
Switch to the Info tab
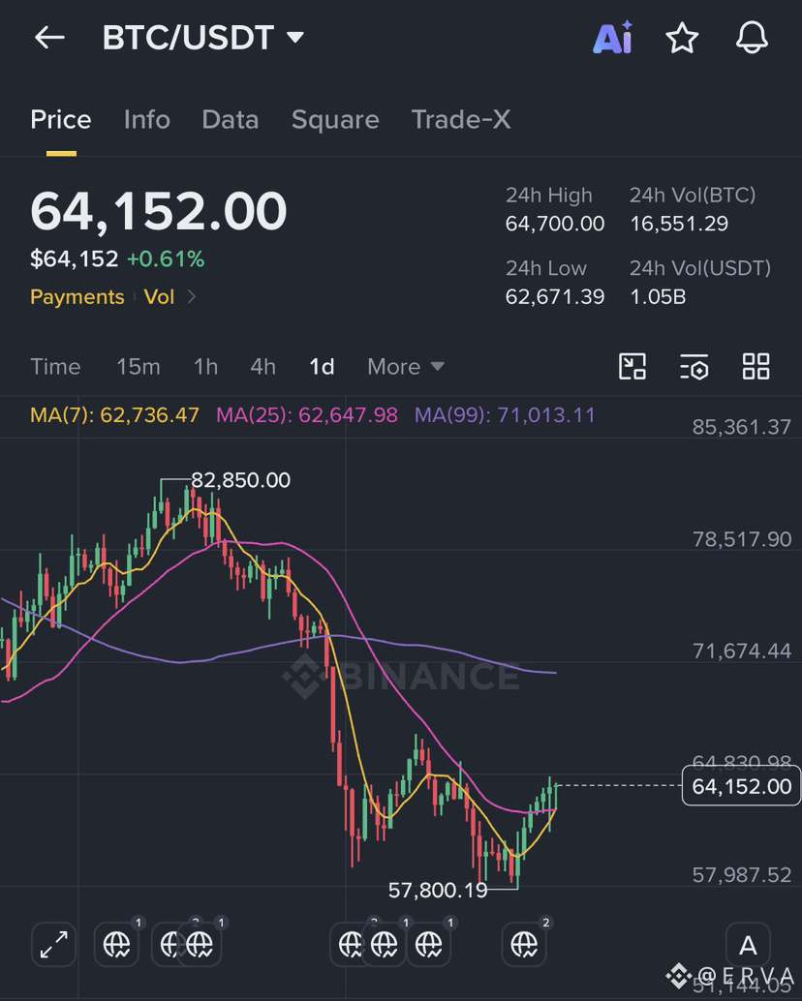(147, 120)
